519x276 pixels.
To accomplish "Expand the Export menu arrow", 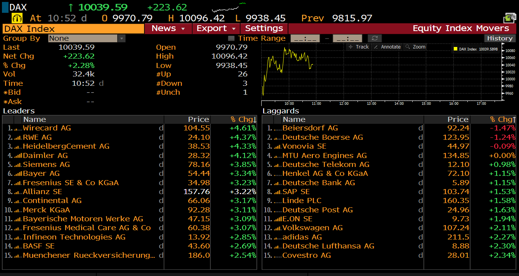I will pos(234,29).
